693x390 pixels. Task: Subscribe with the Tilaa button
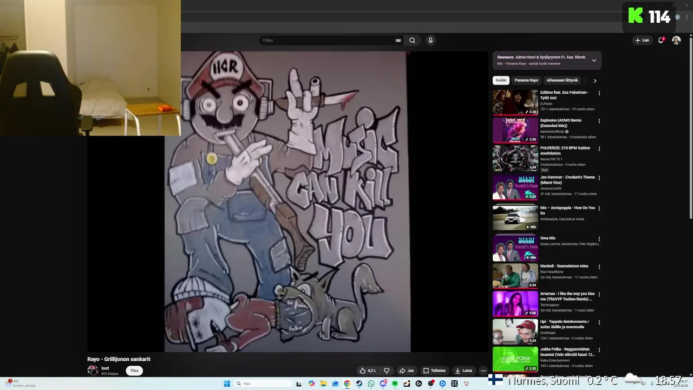pyautogui.click(x=134, y=370)
